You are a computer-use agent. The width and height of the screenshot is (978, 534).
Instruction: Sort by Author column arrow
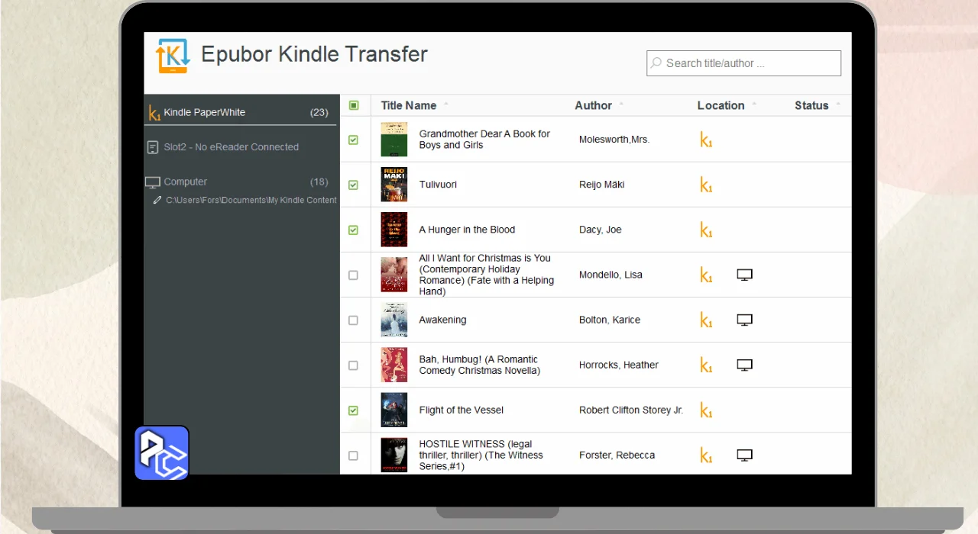pyautogui.click(x=621, y=105)
